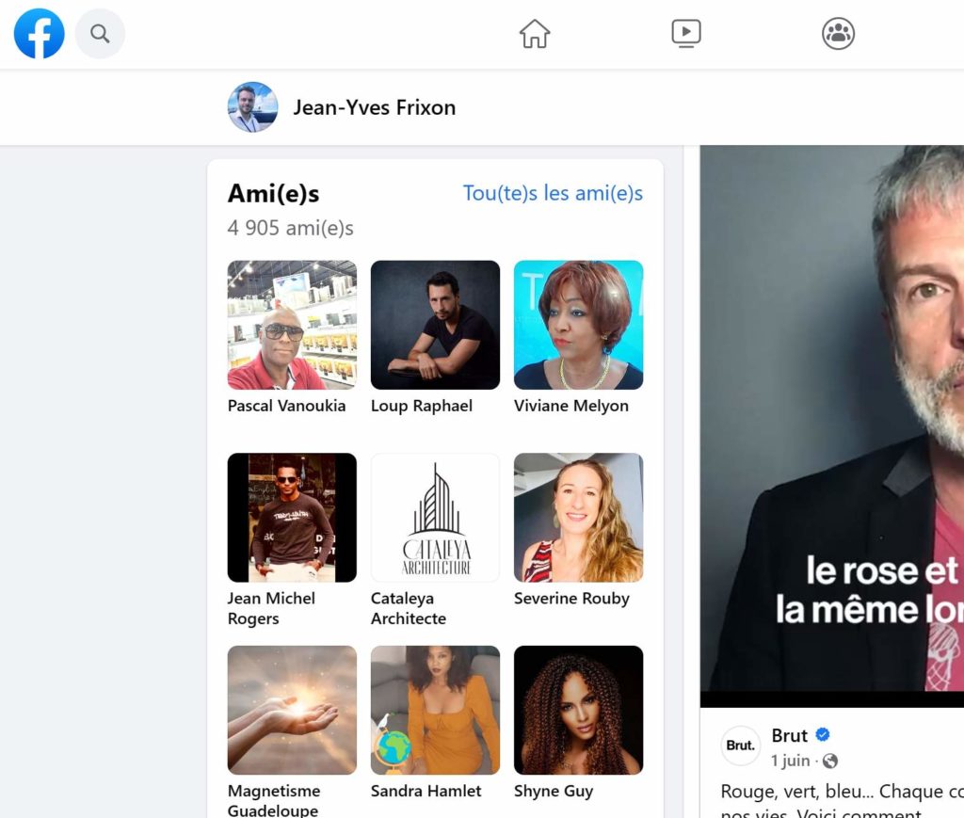964x818 pixels.
Task: Click the Sandra Hamlet name link
Action: (x=426, y=791)
